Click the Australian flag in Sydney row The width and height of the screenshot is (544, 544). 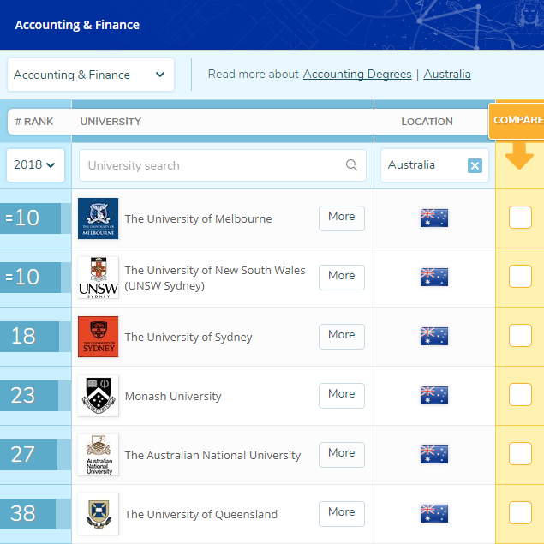[434, 336]
